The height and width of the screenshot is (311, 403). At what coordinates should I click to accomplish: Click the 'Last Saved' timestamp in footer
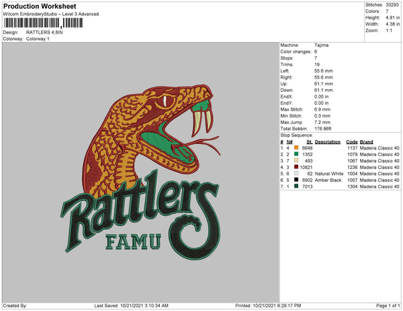pos(132,306)
